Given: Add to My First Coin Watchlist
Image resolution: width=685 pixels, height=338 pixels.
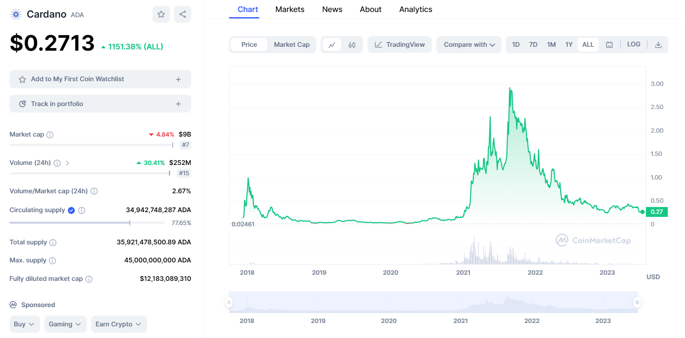Looking at the screenshot, I should (100, 79).
